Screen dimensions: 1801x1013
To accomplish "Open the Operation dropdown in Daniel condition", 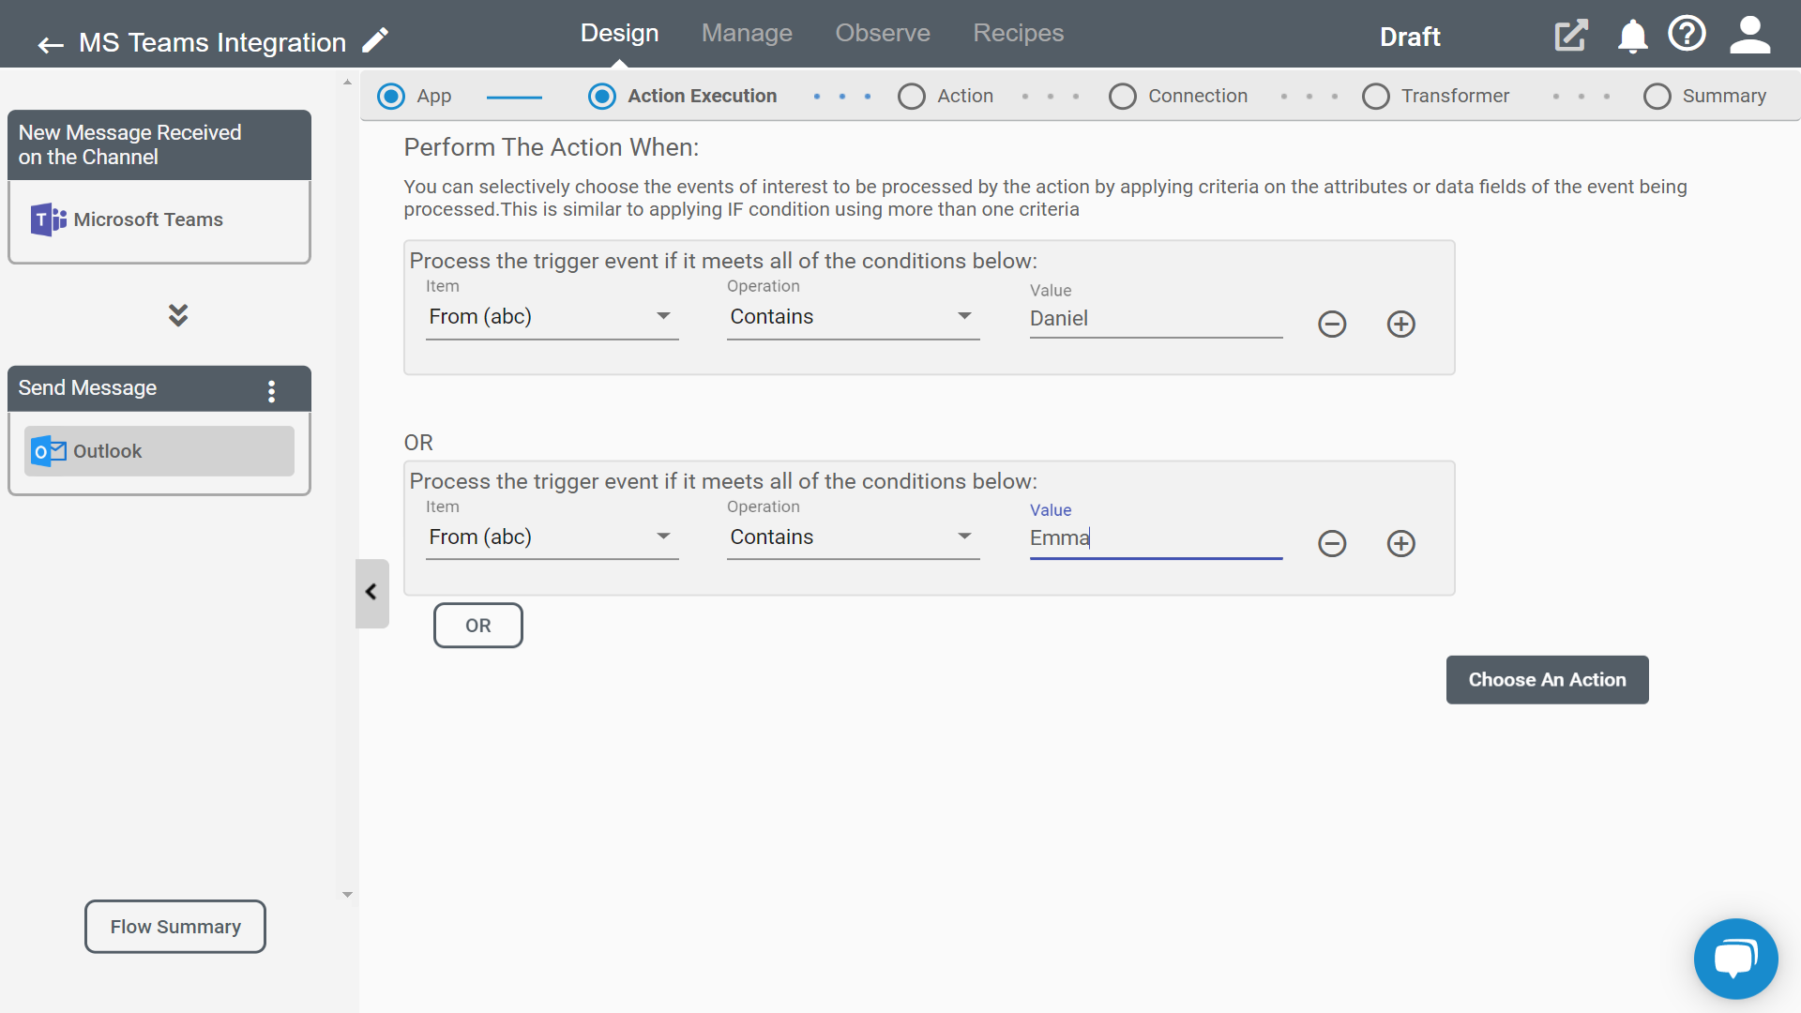I will click(853, 317).
